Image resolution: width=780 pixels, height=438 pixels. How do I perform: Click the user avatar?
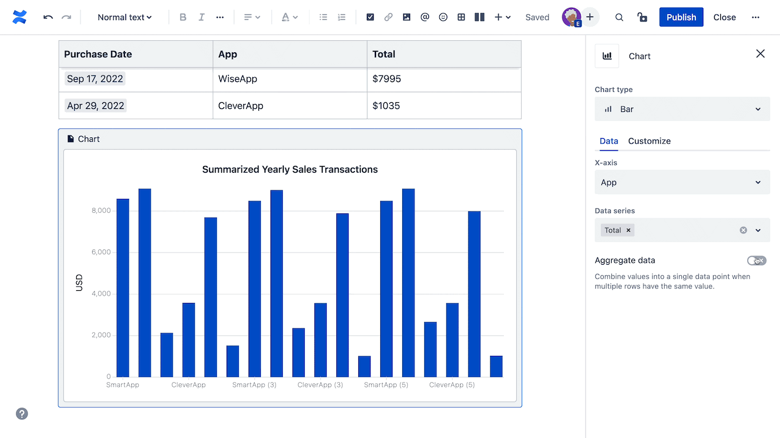[572, 17]
